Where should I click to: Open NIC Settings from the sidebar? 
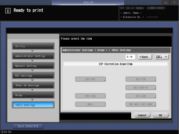[33, 76]
